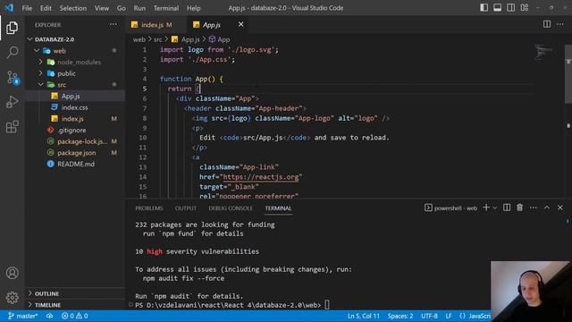Switch to the PROBLEMS panel tab
The height and width of the screenshot is (322, 572).
(x=149, y=208)
